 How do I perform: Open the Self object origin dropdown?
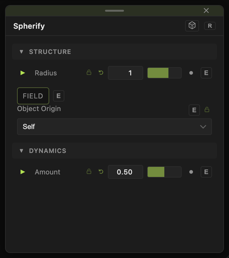[x=115, y=126]
